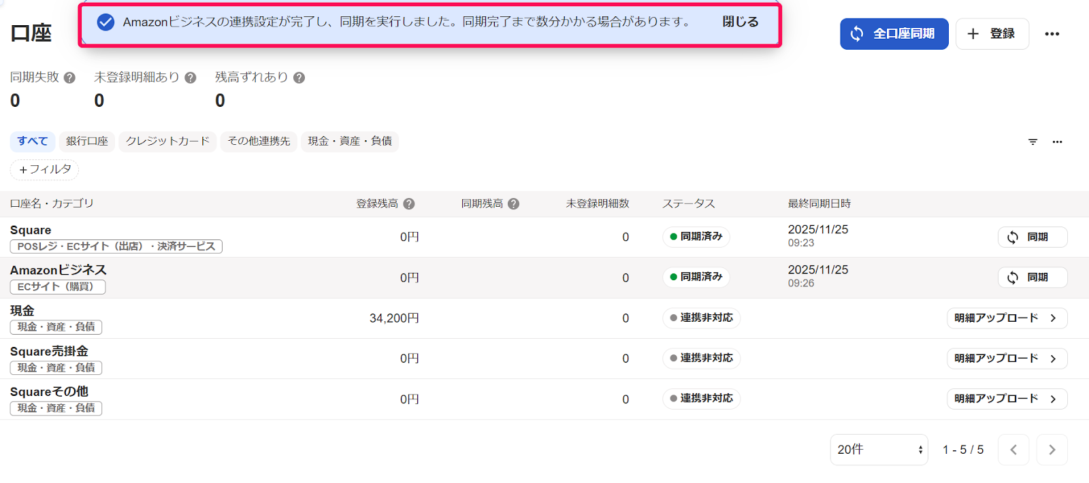Viewport: 1089px width, 483px height.
Task: Switch to the その他連携先 tab
Action: point(259,141)
